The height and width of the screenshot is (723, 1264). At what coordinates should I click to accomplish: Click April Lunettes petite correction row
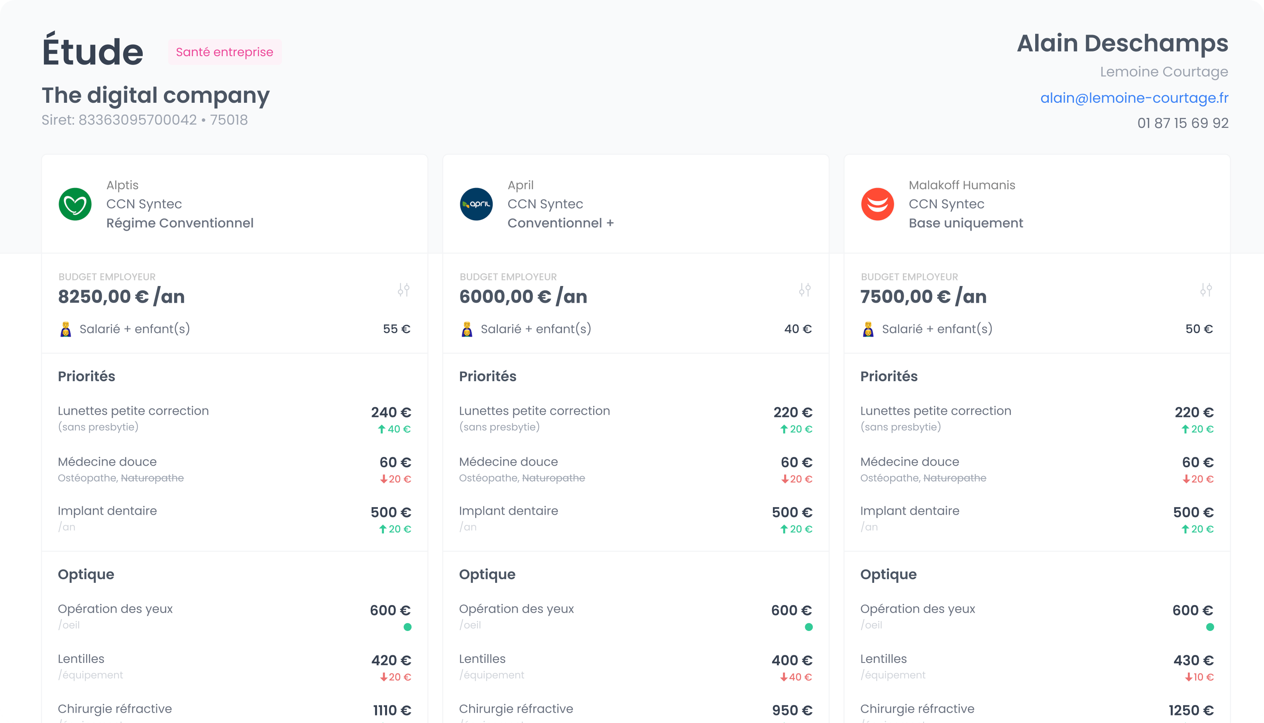pos(534,411)
